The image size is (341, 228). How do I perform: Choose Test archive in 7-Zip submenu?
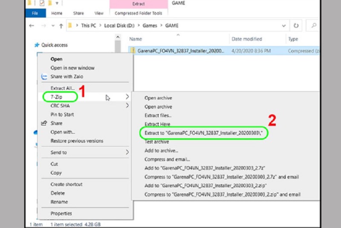157,142
